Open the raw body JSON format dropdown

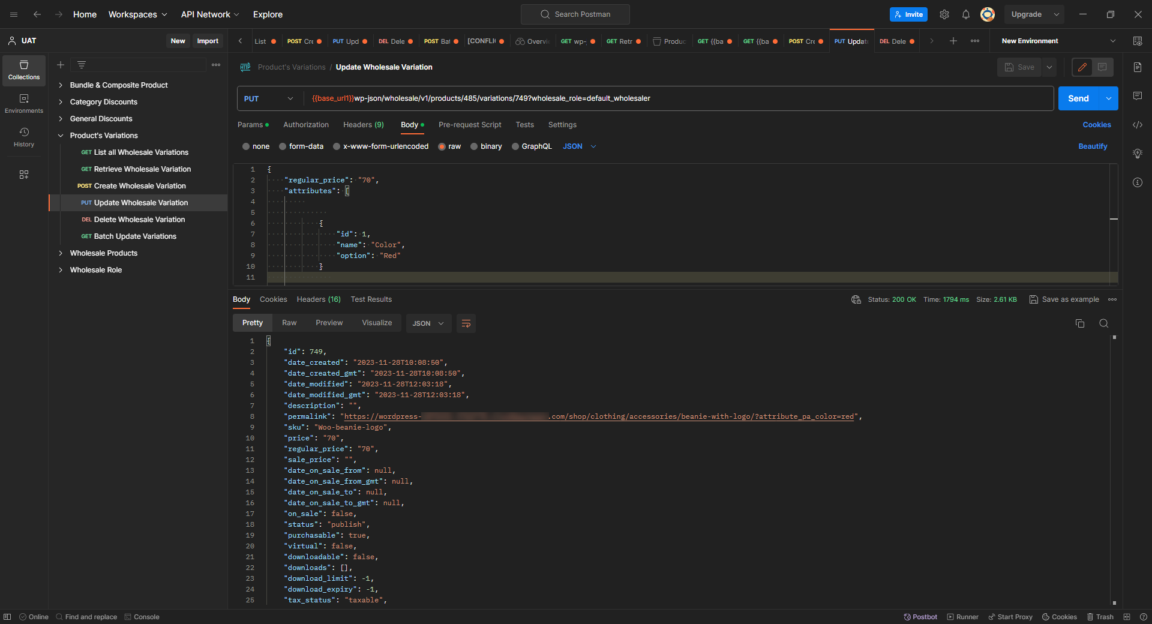pos(580,146)
